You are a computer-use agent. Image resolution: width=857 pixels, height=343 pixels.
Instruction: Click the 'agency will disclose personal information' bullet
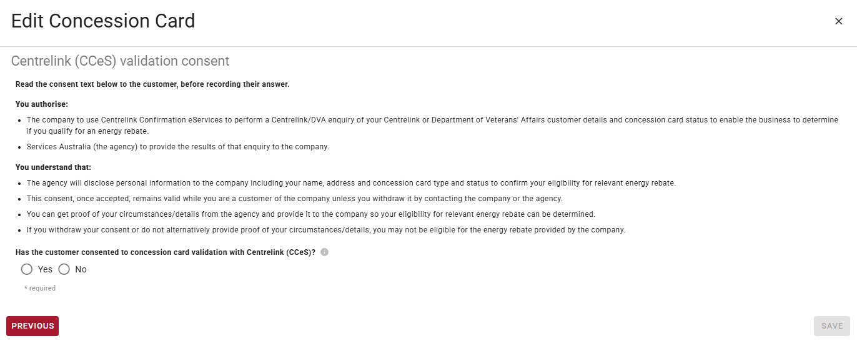coord(351,183)
